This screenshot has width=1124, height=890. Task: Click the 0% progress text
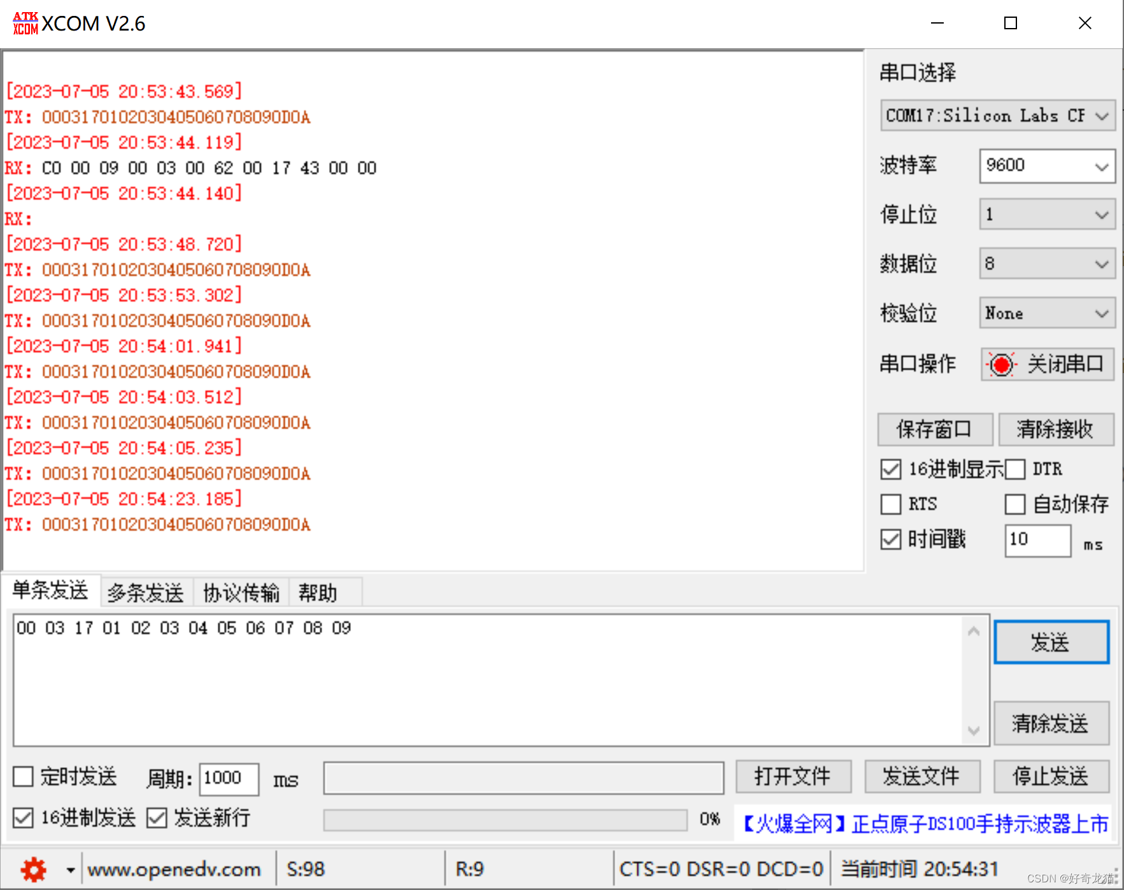[x=709, y=819]
